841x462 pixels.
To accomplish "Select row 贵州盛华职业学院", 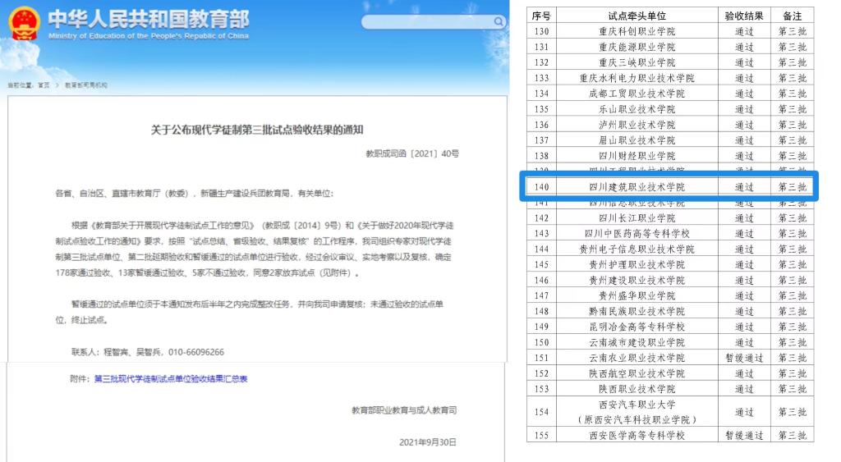I will pos(670,295).
